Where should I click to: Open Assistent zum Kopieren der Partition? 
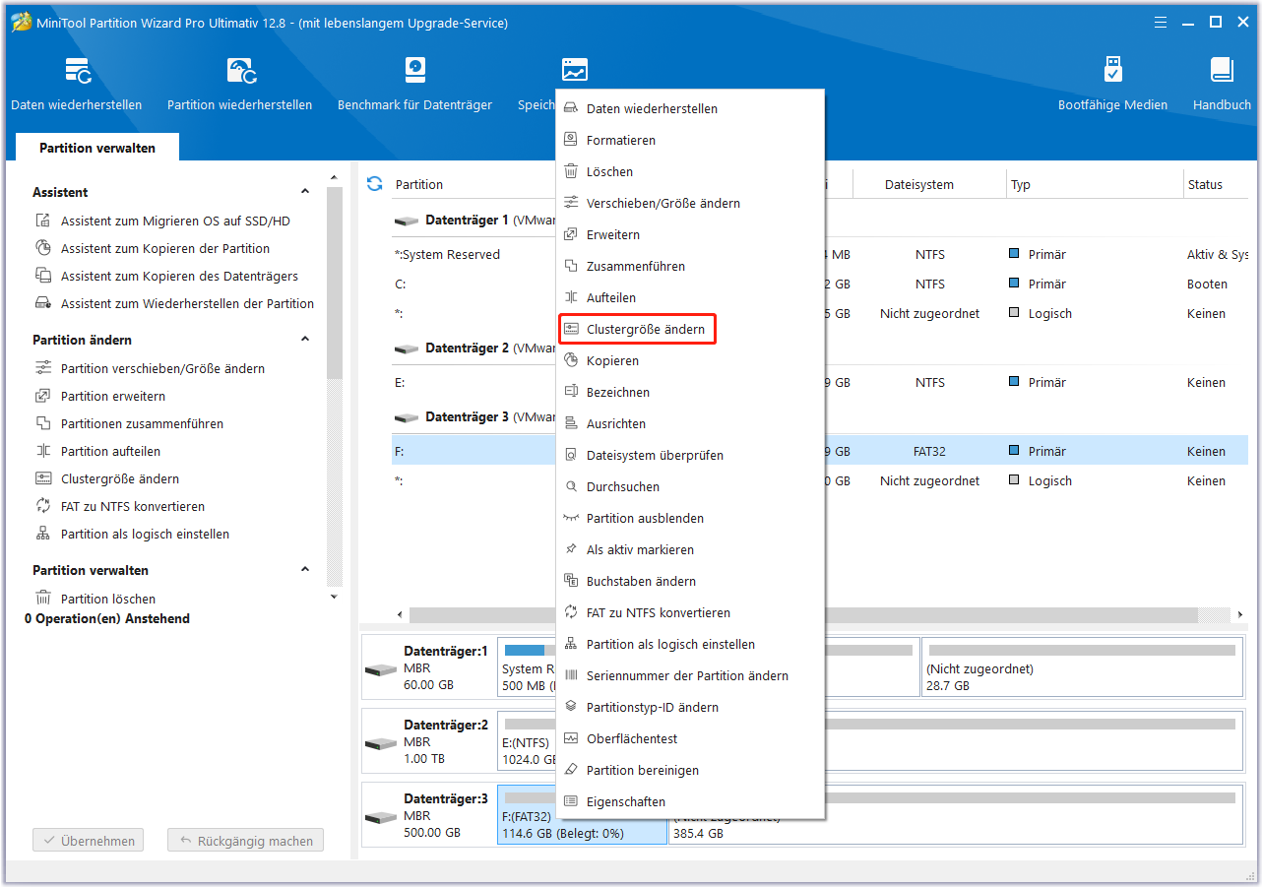tap(165, 248)
